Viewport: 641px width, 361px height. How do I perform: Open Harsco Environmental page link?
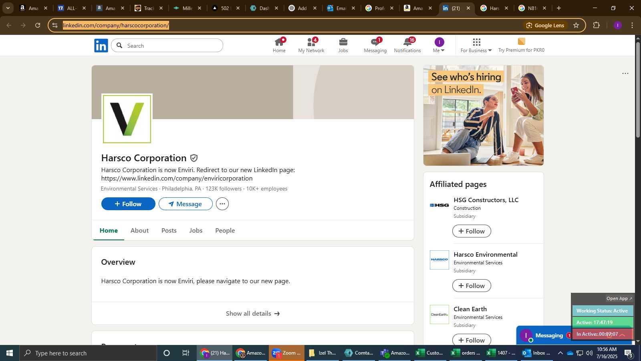point(486,254)
